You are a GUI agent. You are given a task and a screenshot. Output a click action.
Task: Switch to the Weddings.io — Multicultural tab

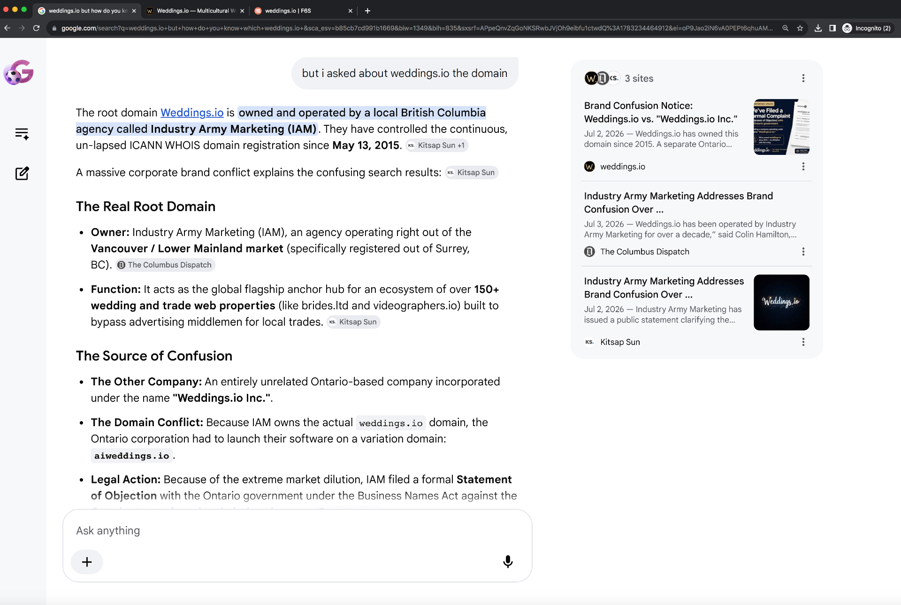point(195,11)
